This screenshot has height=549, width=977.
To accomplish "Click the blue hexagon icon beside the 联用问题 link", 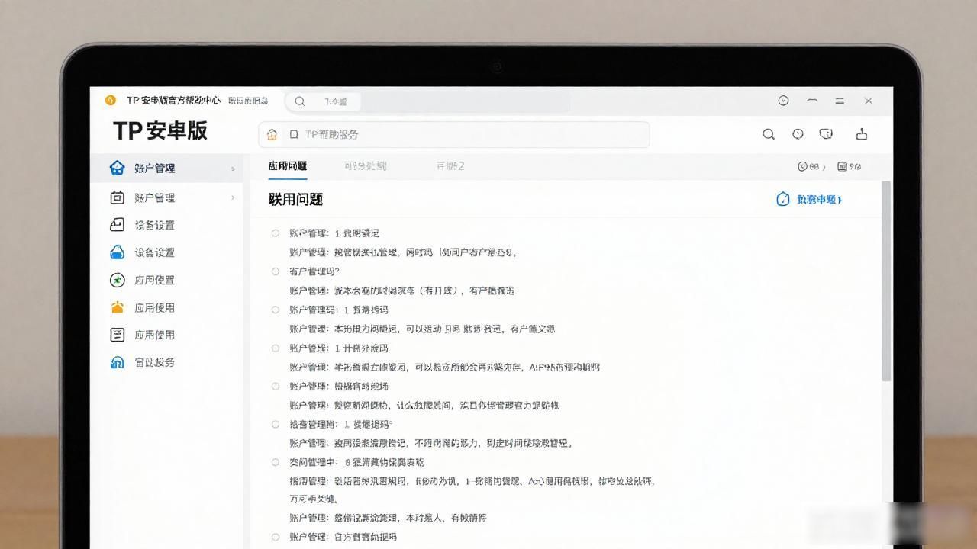I will click(x=782, y=199).
